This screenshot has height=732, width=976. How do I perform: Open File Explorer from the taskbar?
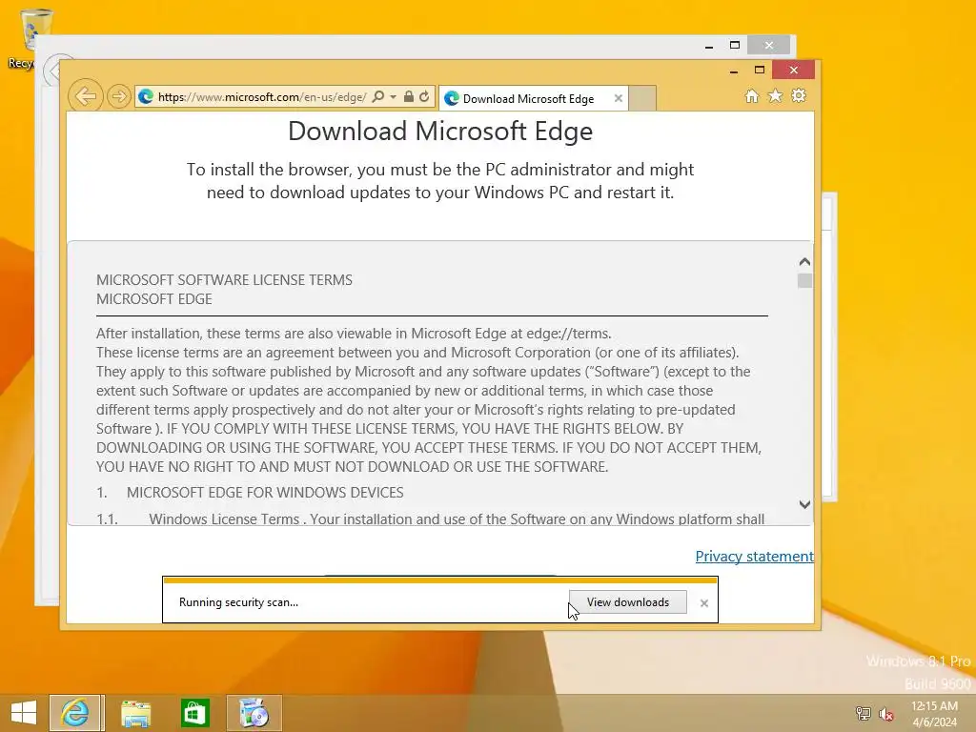click(135, 713)
